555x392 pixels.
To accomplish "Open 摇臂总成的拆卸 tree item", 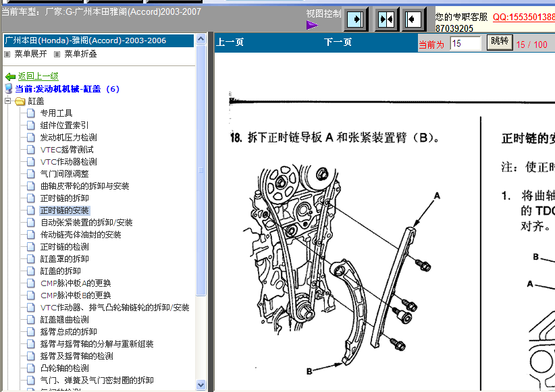I will [x=68, y=331].
